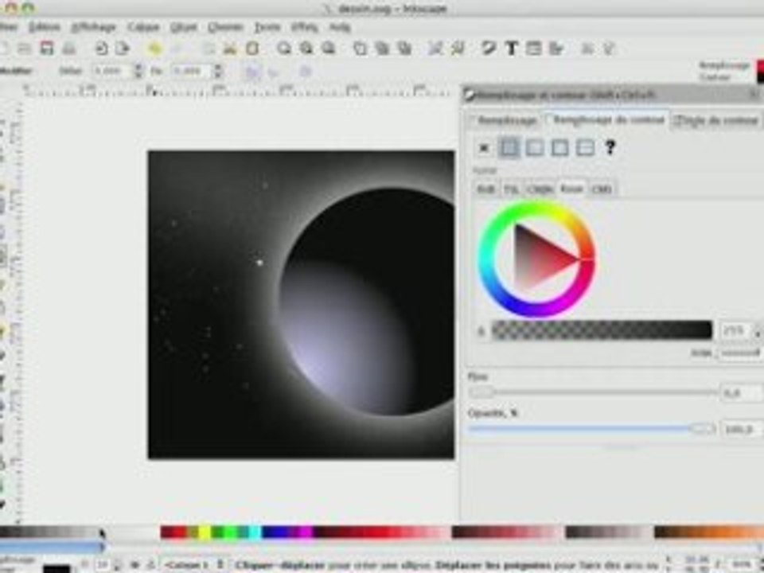Choose the linear gradient paint icon
This screenshot has width=764, height=573.
tap(535, 147)
